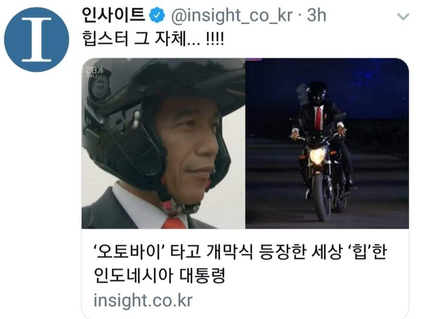The width and height of the screenshot is (423, 319).
Task: Open the blue Insight profile avatar
Action: [x=36, y=40]
